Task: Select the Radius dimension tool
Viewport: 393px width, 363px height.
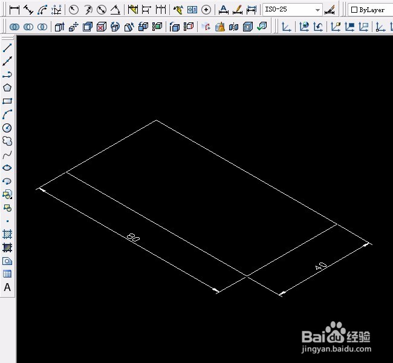Action: coord(74,10)
